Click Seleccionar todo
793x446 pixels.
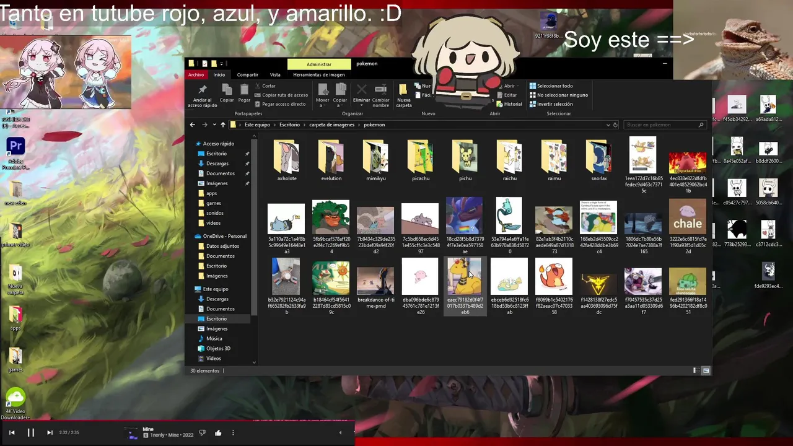(x=551, y=86)
